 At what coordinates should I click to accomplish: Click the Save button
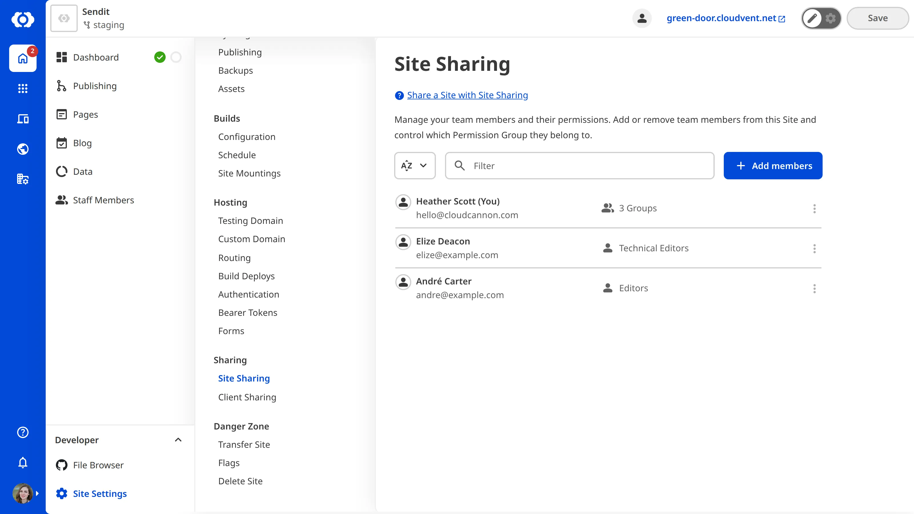[877, 18]
